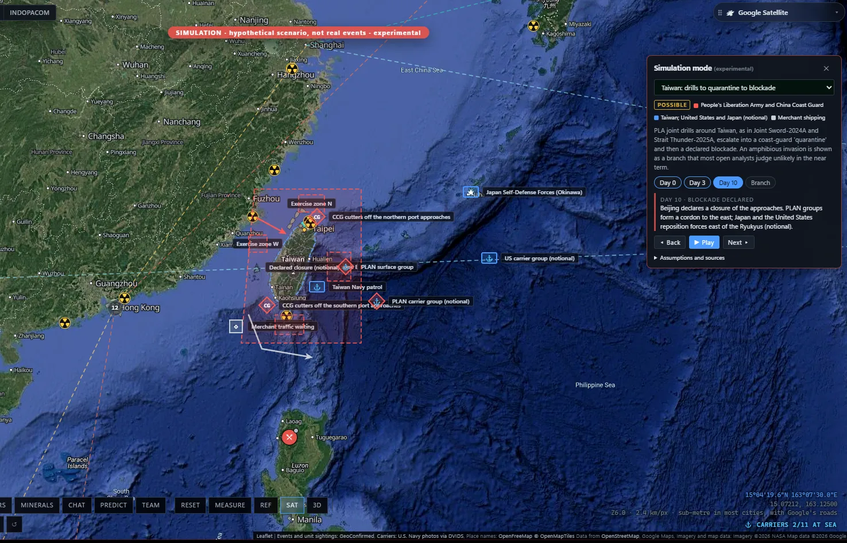This screenshot has width=847, height=543.
Task: Select the northern CCG cutters CG marker
Action: pyautogui.click(x=317, y=217)
